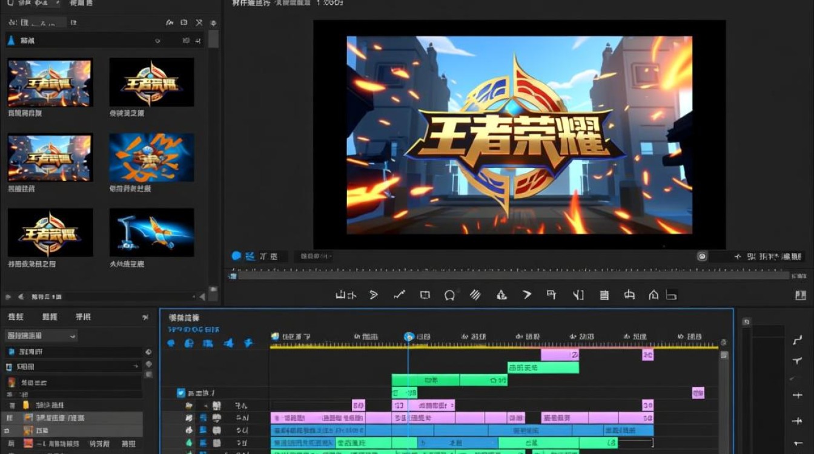This screenshot has width=814, height=454.
Task: Click the layout icon at the transport toolbar's far right
Action: 800,295
